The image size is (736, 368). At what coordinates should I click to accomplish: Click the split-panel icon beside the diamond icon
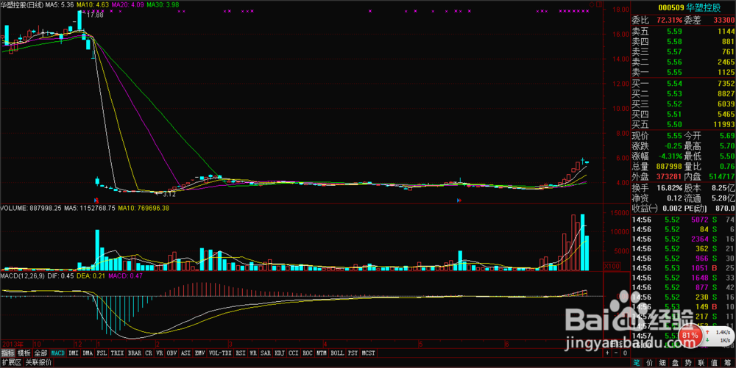pos(599,4)
